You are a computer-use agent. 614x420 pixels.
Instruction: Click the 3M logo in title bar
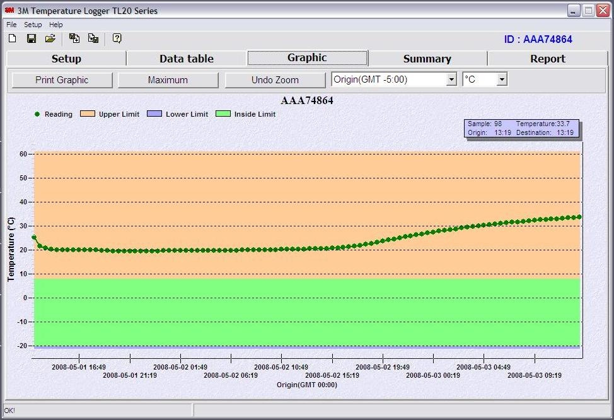tap(9, 10)
